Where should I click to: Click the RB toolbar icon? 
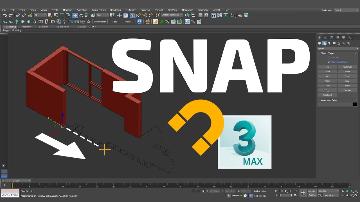click(x=139, y=21)
